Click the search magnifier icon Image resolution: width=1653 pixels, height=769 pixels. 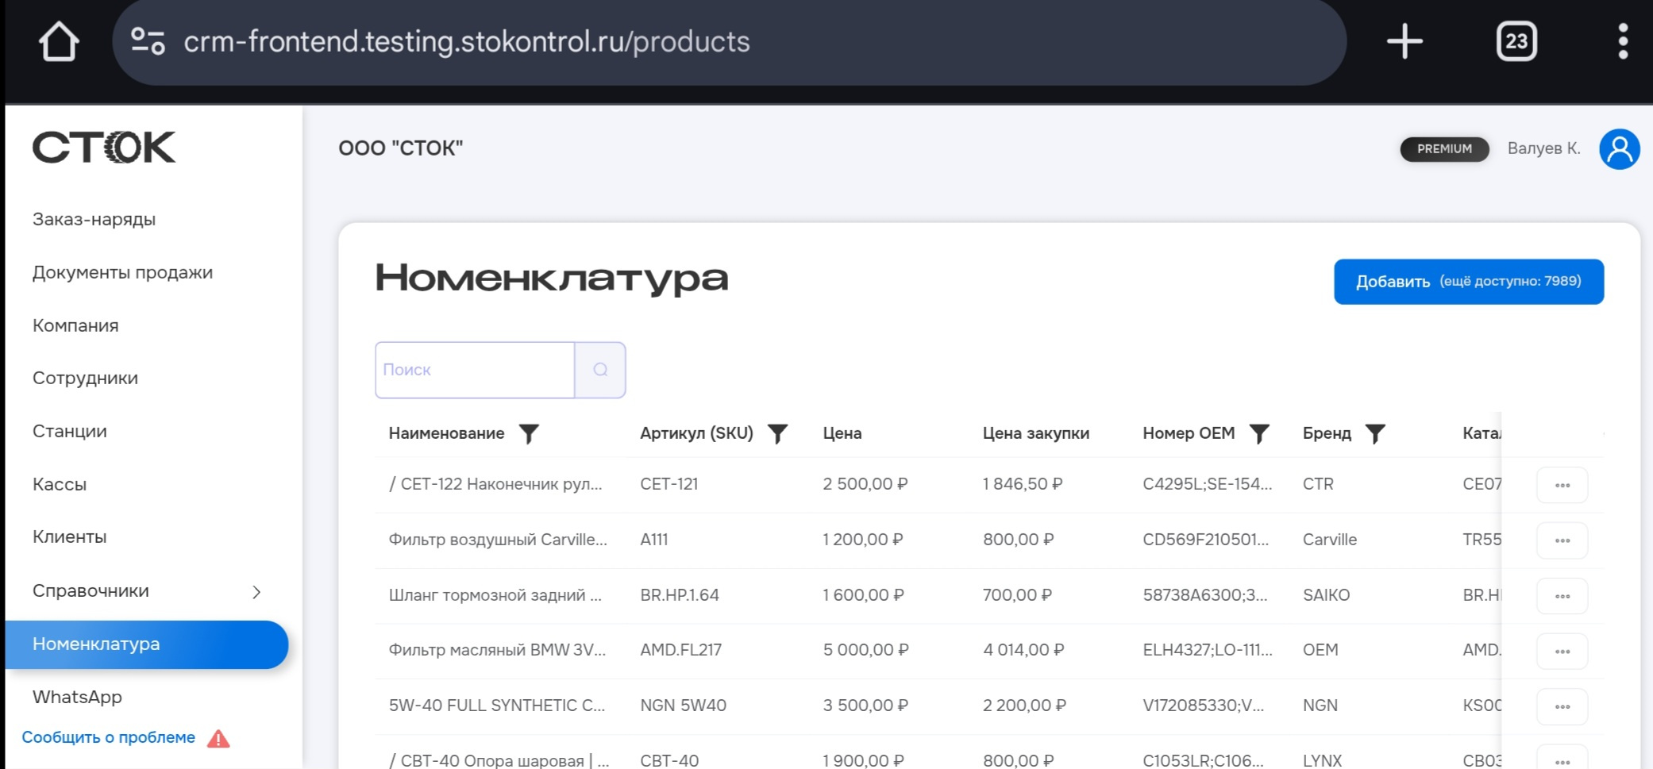click(600, 370)
